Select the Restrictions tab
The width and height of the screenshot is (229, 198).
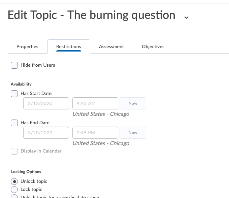[x=69, y=46]
